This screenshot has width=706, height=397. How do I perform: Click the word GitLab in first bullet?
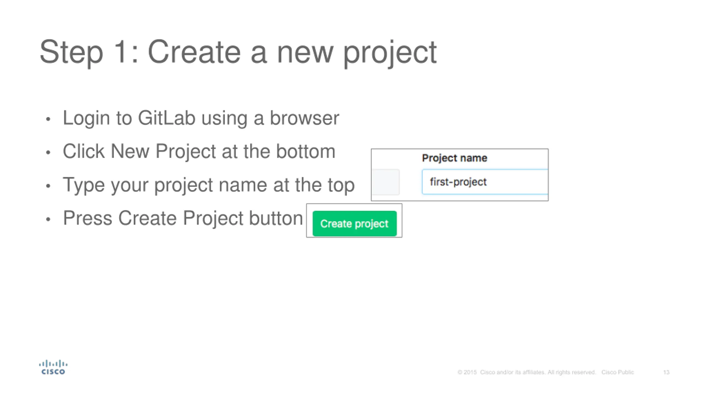tap(167, 118)
